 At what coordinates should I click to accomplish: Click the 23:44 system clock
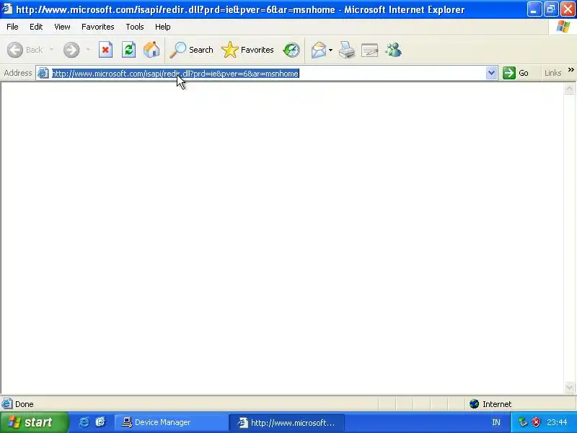click(x=557, y=422)
